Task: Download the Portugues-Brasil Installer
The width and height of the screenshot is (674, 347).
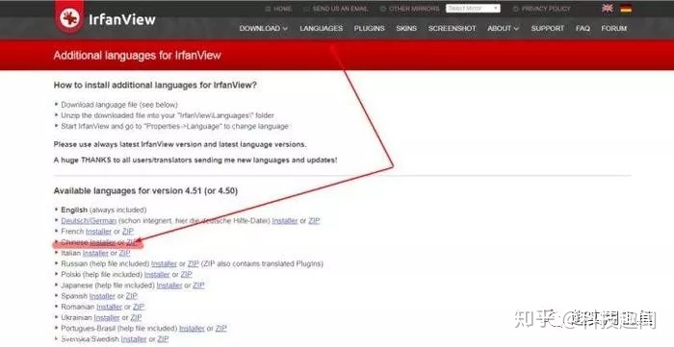Action: click(193, 329)
